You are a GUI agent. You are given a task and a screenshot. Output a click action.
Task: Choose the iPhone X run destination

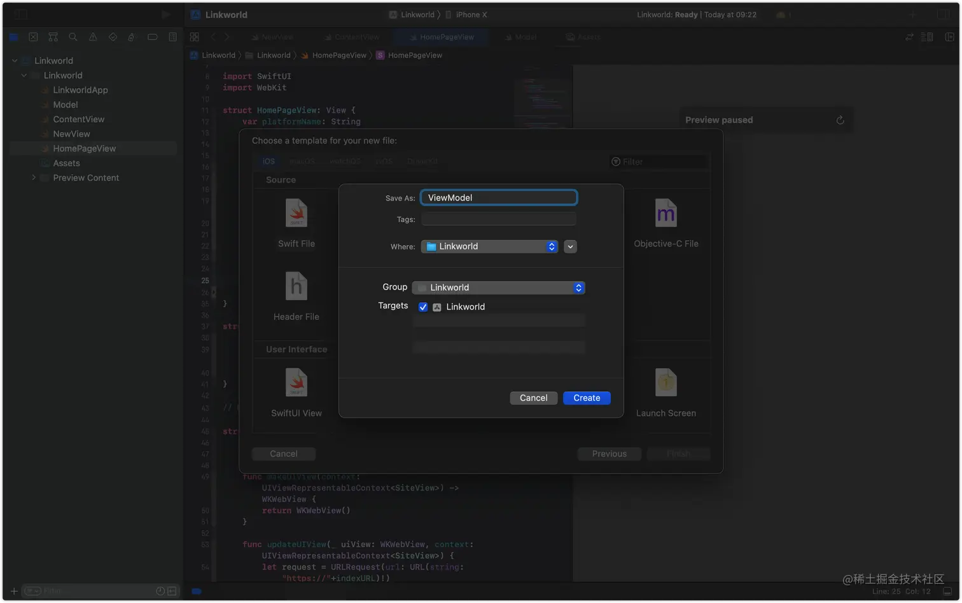click(466, 15)
